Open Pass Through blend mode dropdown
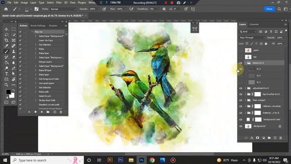291x164 pixels. coord(252,37)
